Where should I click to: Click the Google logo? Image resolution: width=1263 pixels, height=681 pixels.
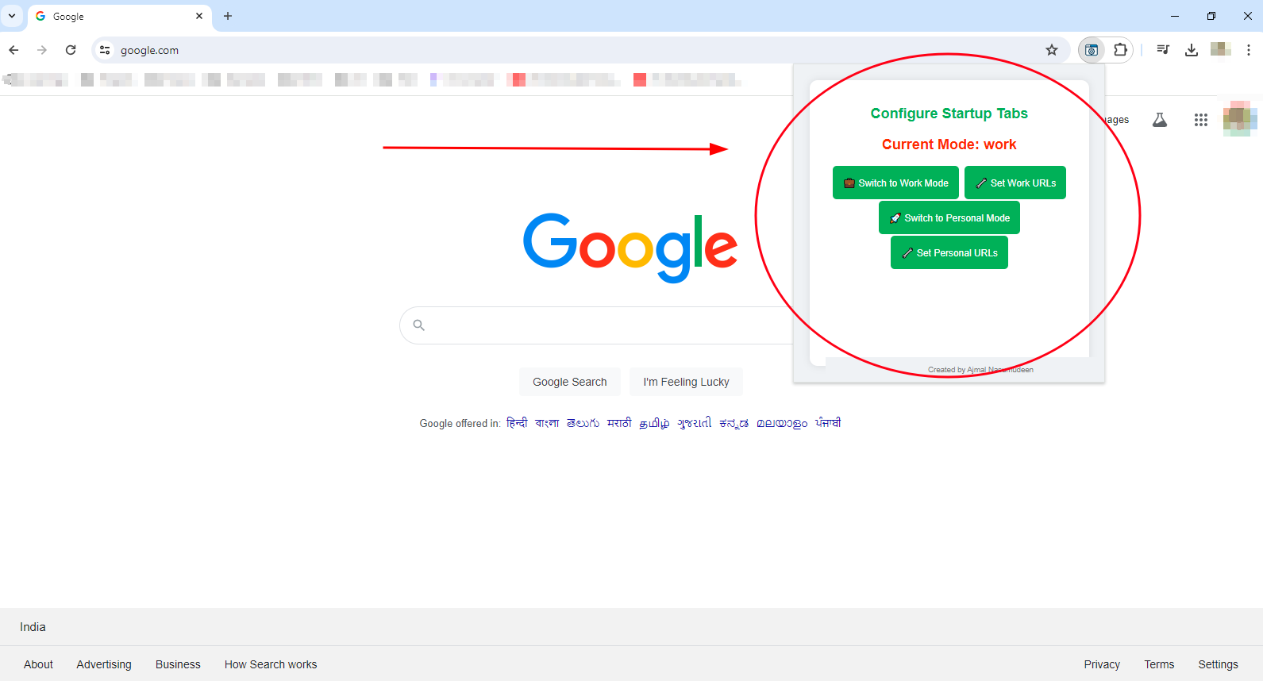[630, 247]
